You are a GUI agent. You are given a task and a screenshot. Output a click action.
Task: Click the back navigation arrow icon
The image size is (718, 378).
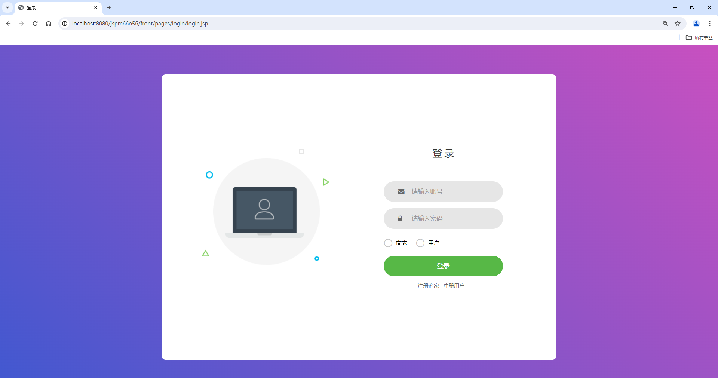8,23
